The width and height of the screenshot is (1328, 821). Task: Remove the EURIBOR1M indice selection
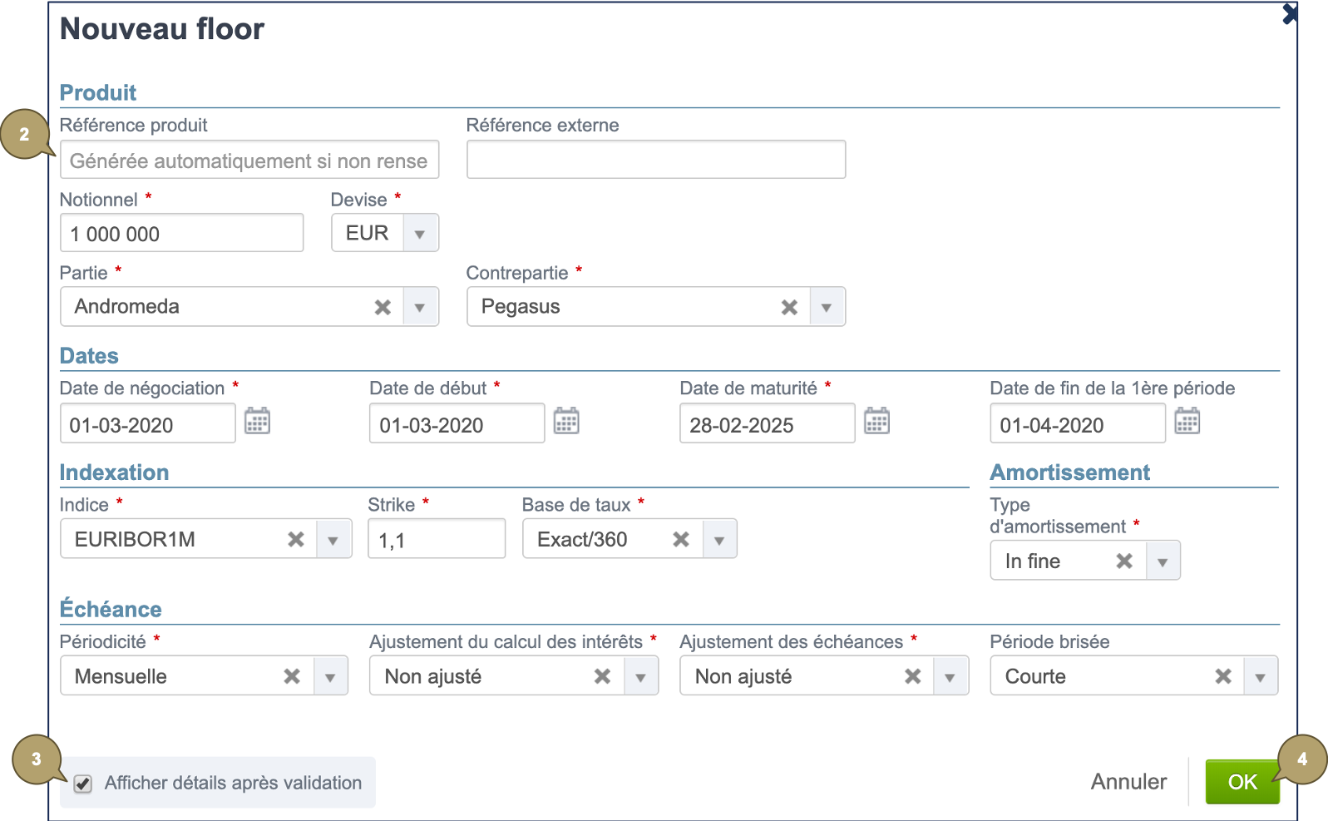coord(296,539)
